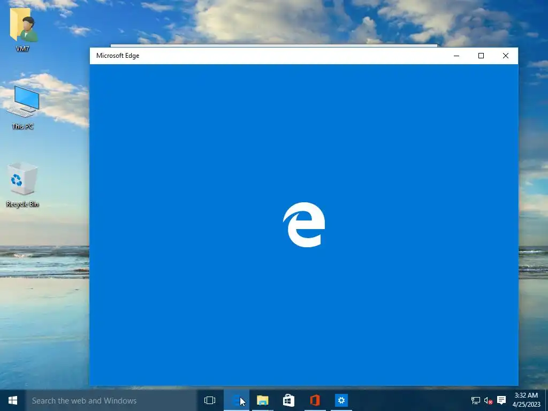Click the muted volume tray icon
The width and height of the screenshot is (548, 411).
[488, 400]
